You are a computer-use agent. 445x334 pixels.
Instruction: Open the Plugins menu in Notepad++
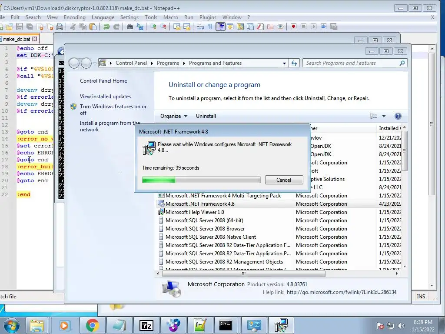click(x=208, y=17)
